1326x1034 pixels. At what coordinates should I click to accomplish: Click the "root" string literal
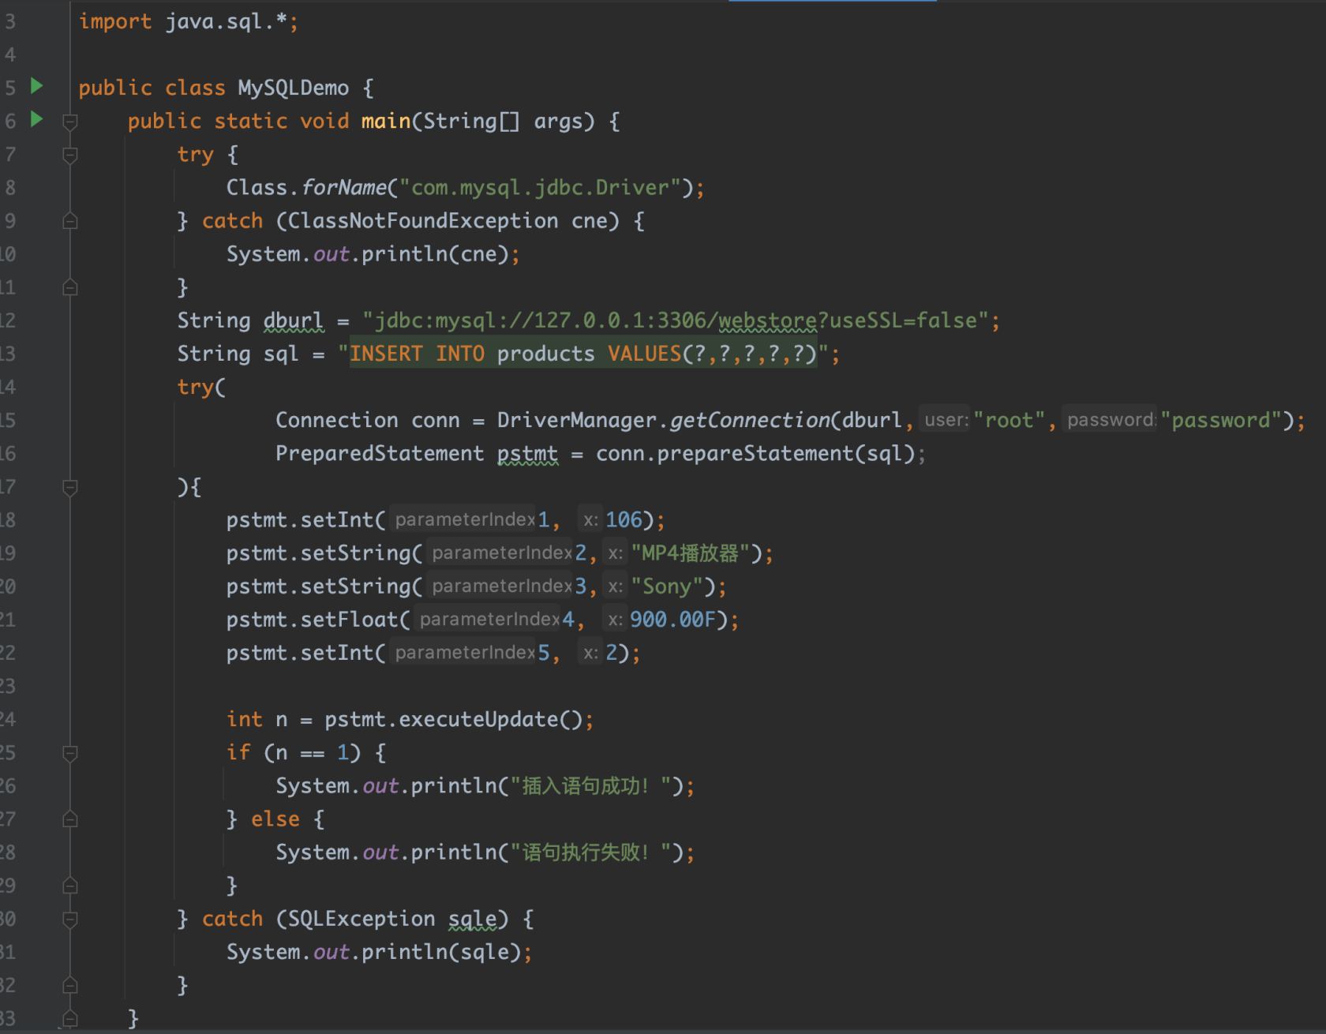pos(1009,420)
